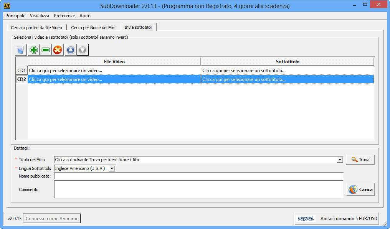Click the Trova button
390x229 pixels.
pos(360,160)
